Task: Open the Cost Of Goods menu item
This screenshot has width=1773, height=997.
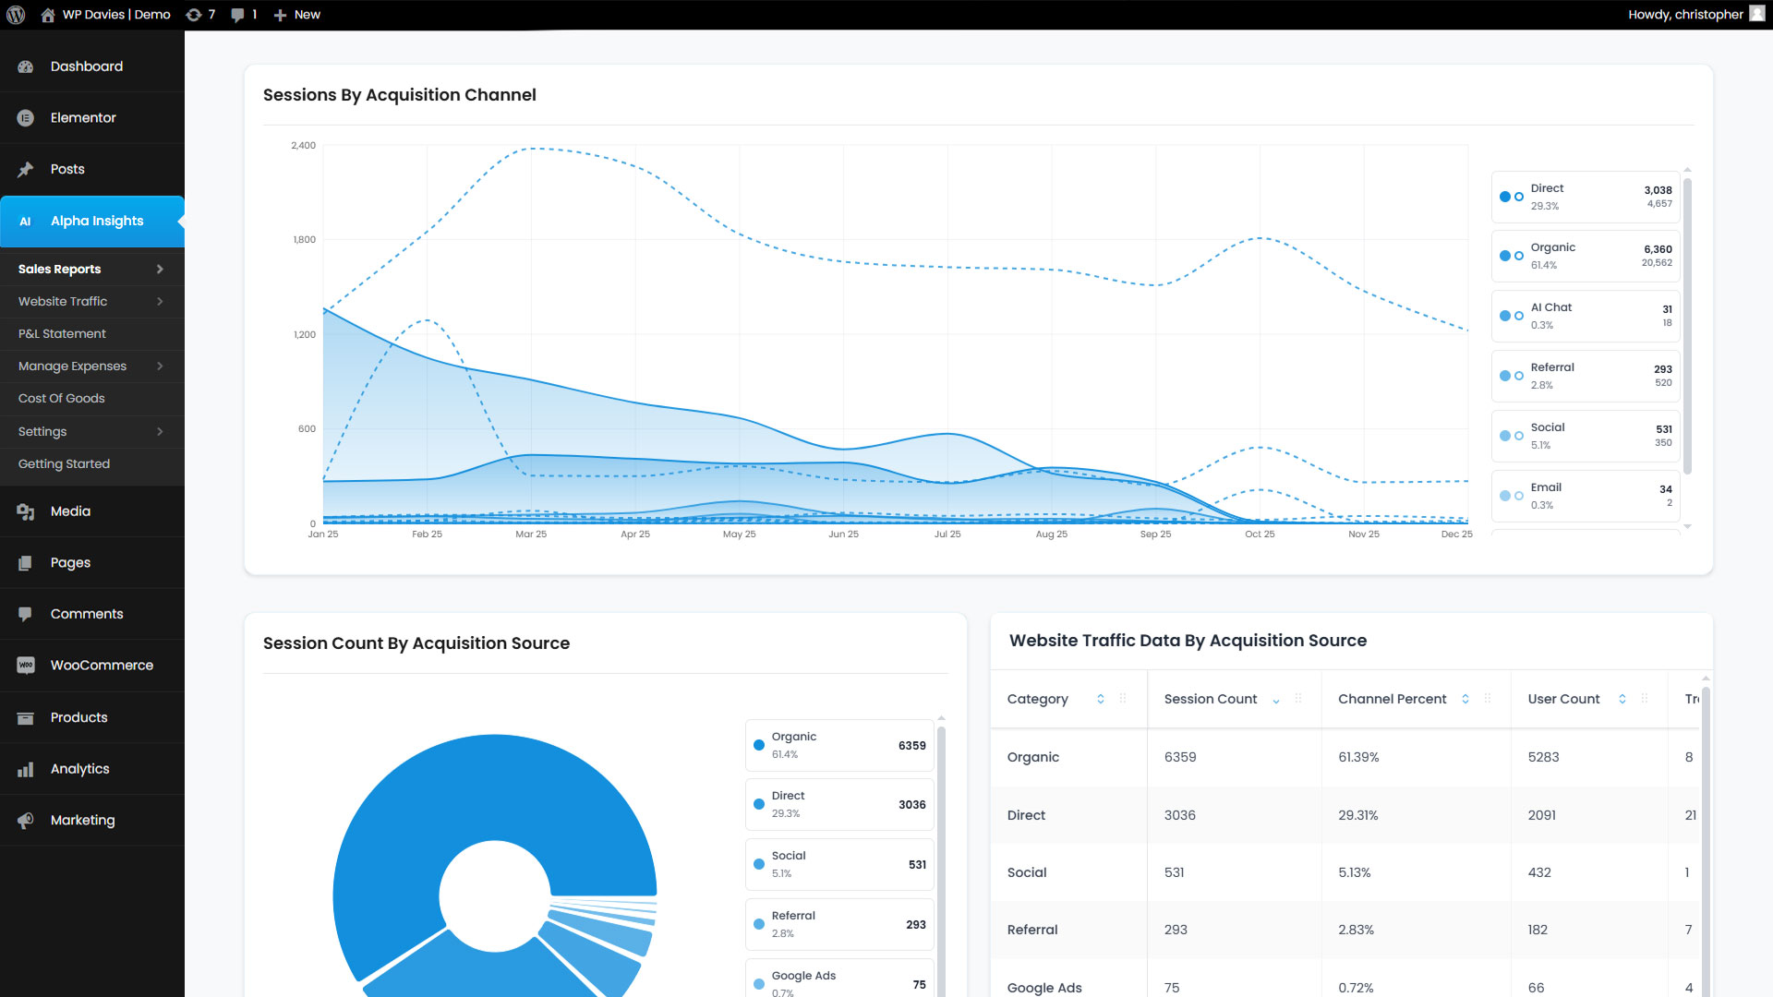Action: pos(62,399)
